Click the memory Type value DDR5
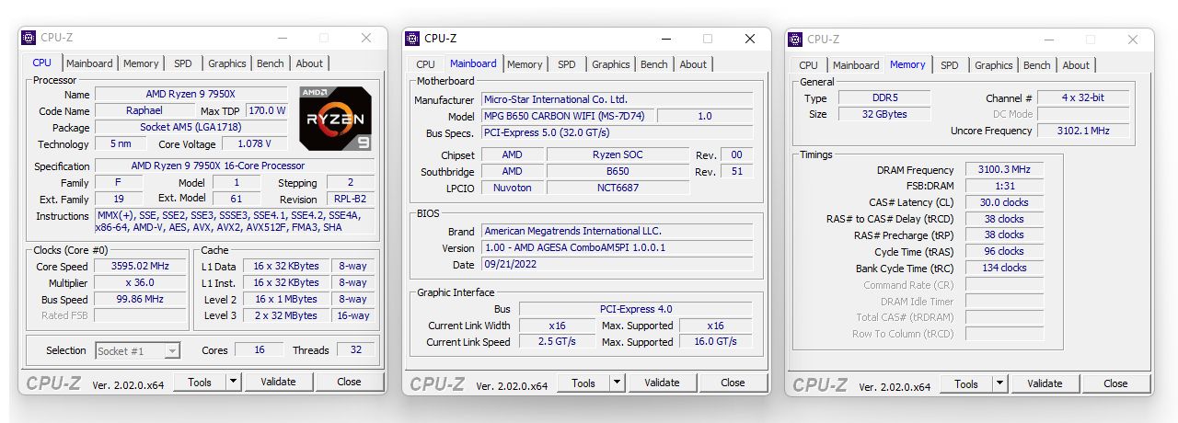This screenshot has height=423, width=1178. pyautogui.click(x=884, y=97)
